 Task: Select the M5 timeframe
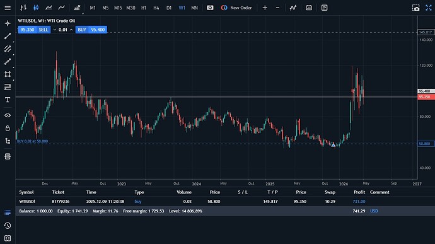105,8
